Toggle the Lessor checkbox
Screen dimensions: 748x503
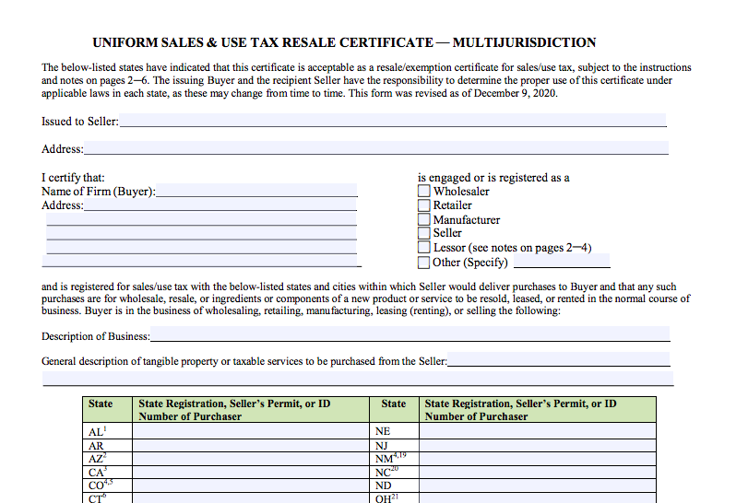coord(424,248)
